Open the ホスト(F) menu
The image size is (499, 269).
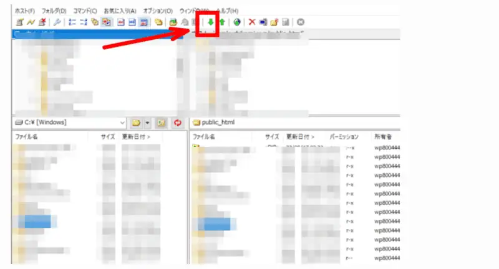pos(25,11)
